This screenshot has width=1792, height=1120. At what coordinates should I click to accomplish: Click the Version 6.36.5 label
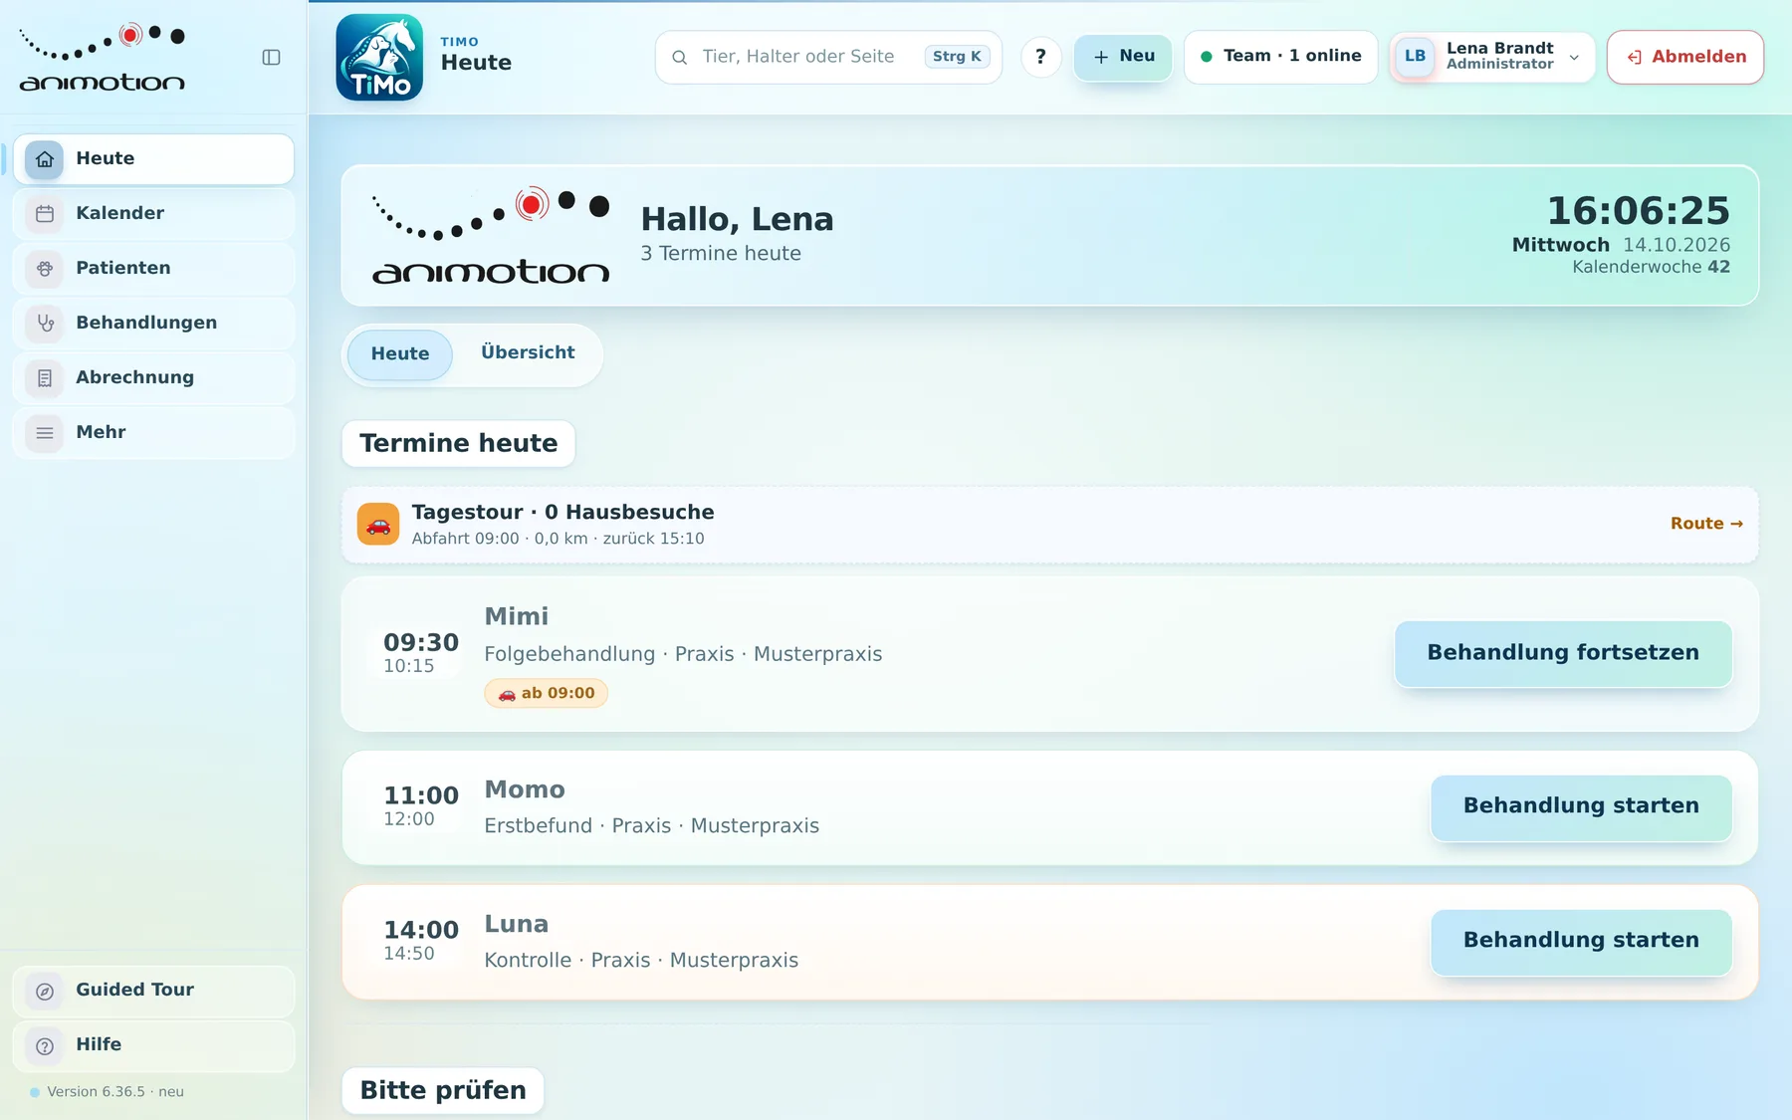click(115, 1092)
